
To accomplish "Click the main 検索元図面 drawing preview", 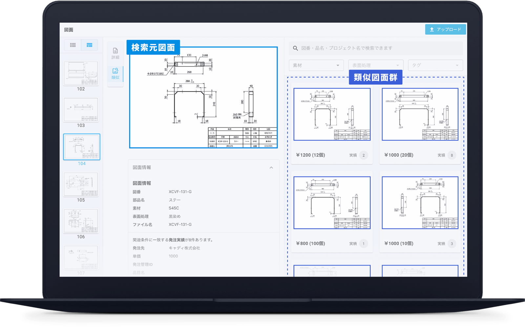I will 203,98.
